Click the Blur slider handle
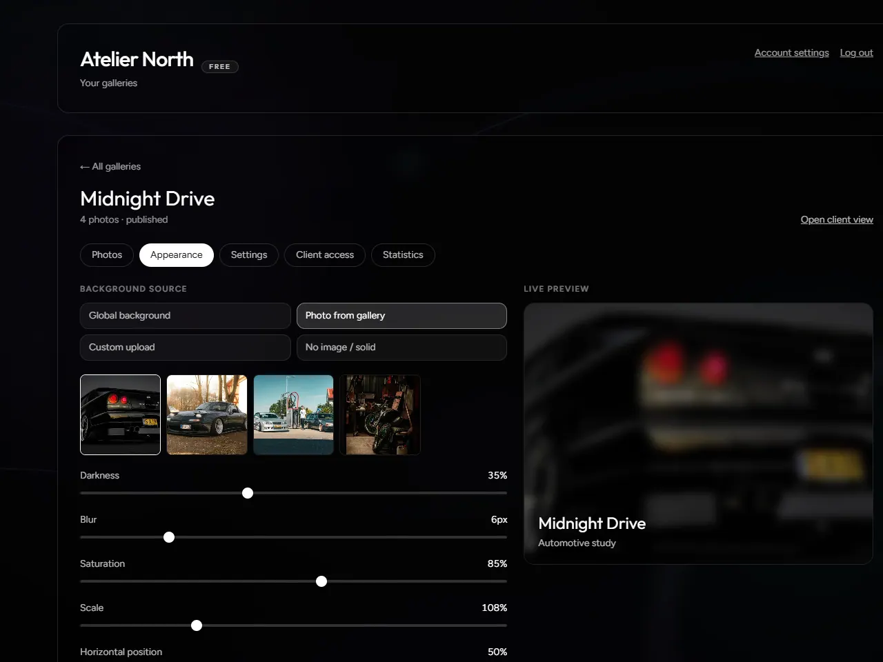The width and height of the screenshot is (883, 662). 169,537
